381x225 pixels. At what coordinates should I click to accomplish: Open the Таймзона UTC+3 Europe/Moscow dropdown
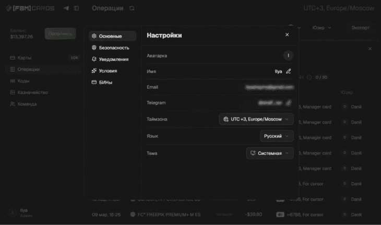click(256, 119)
